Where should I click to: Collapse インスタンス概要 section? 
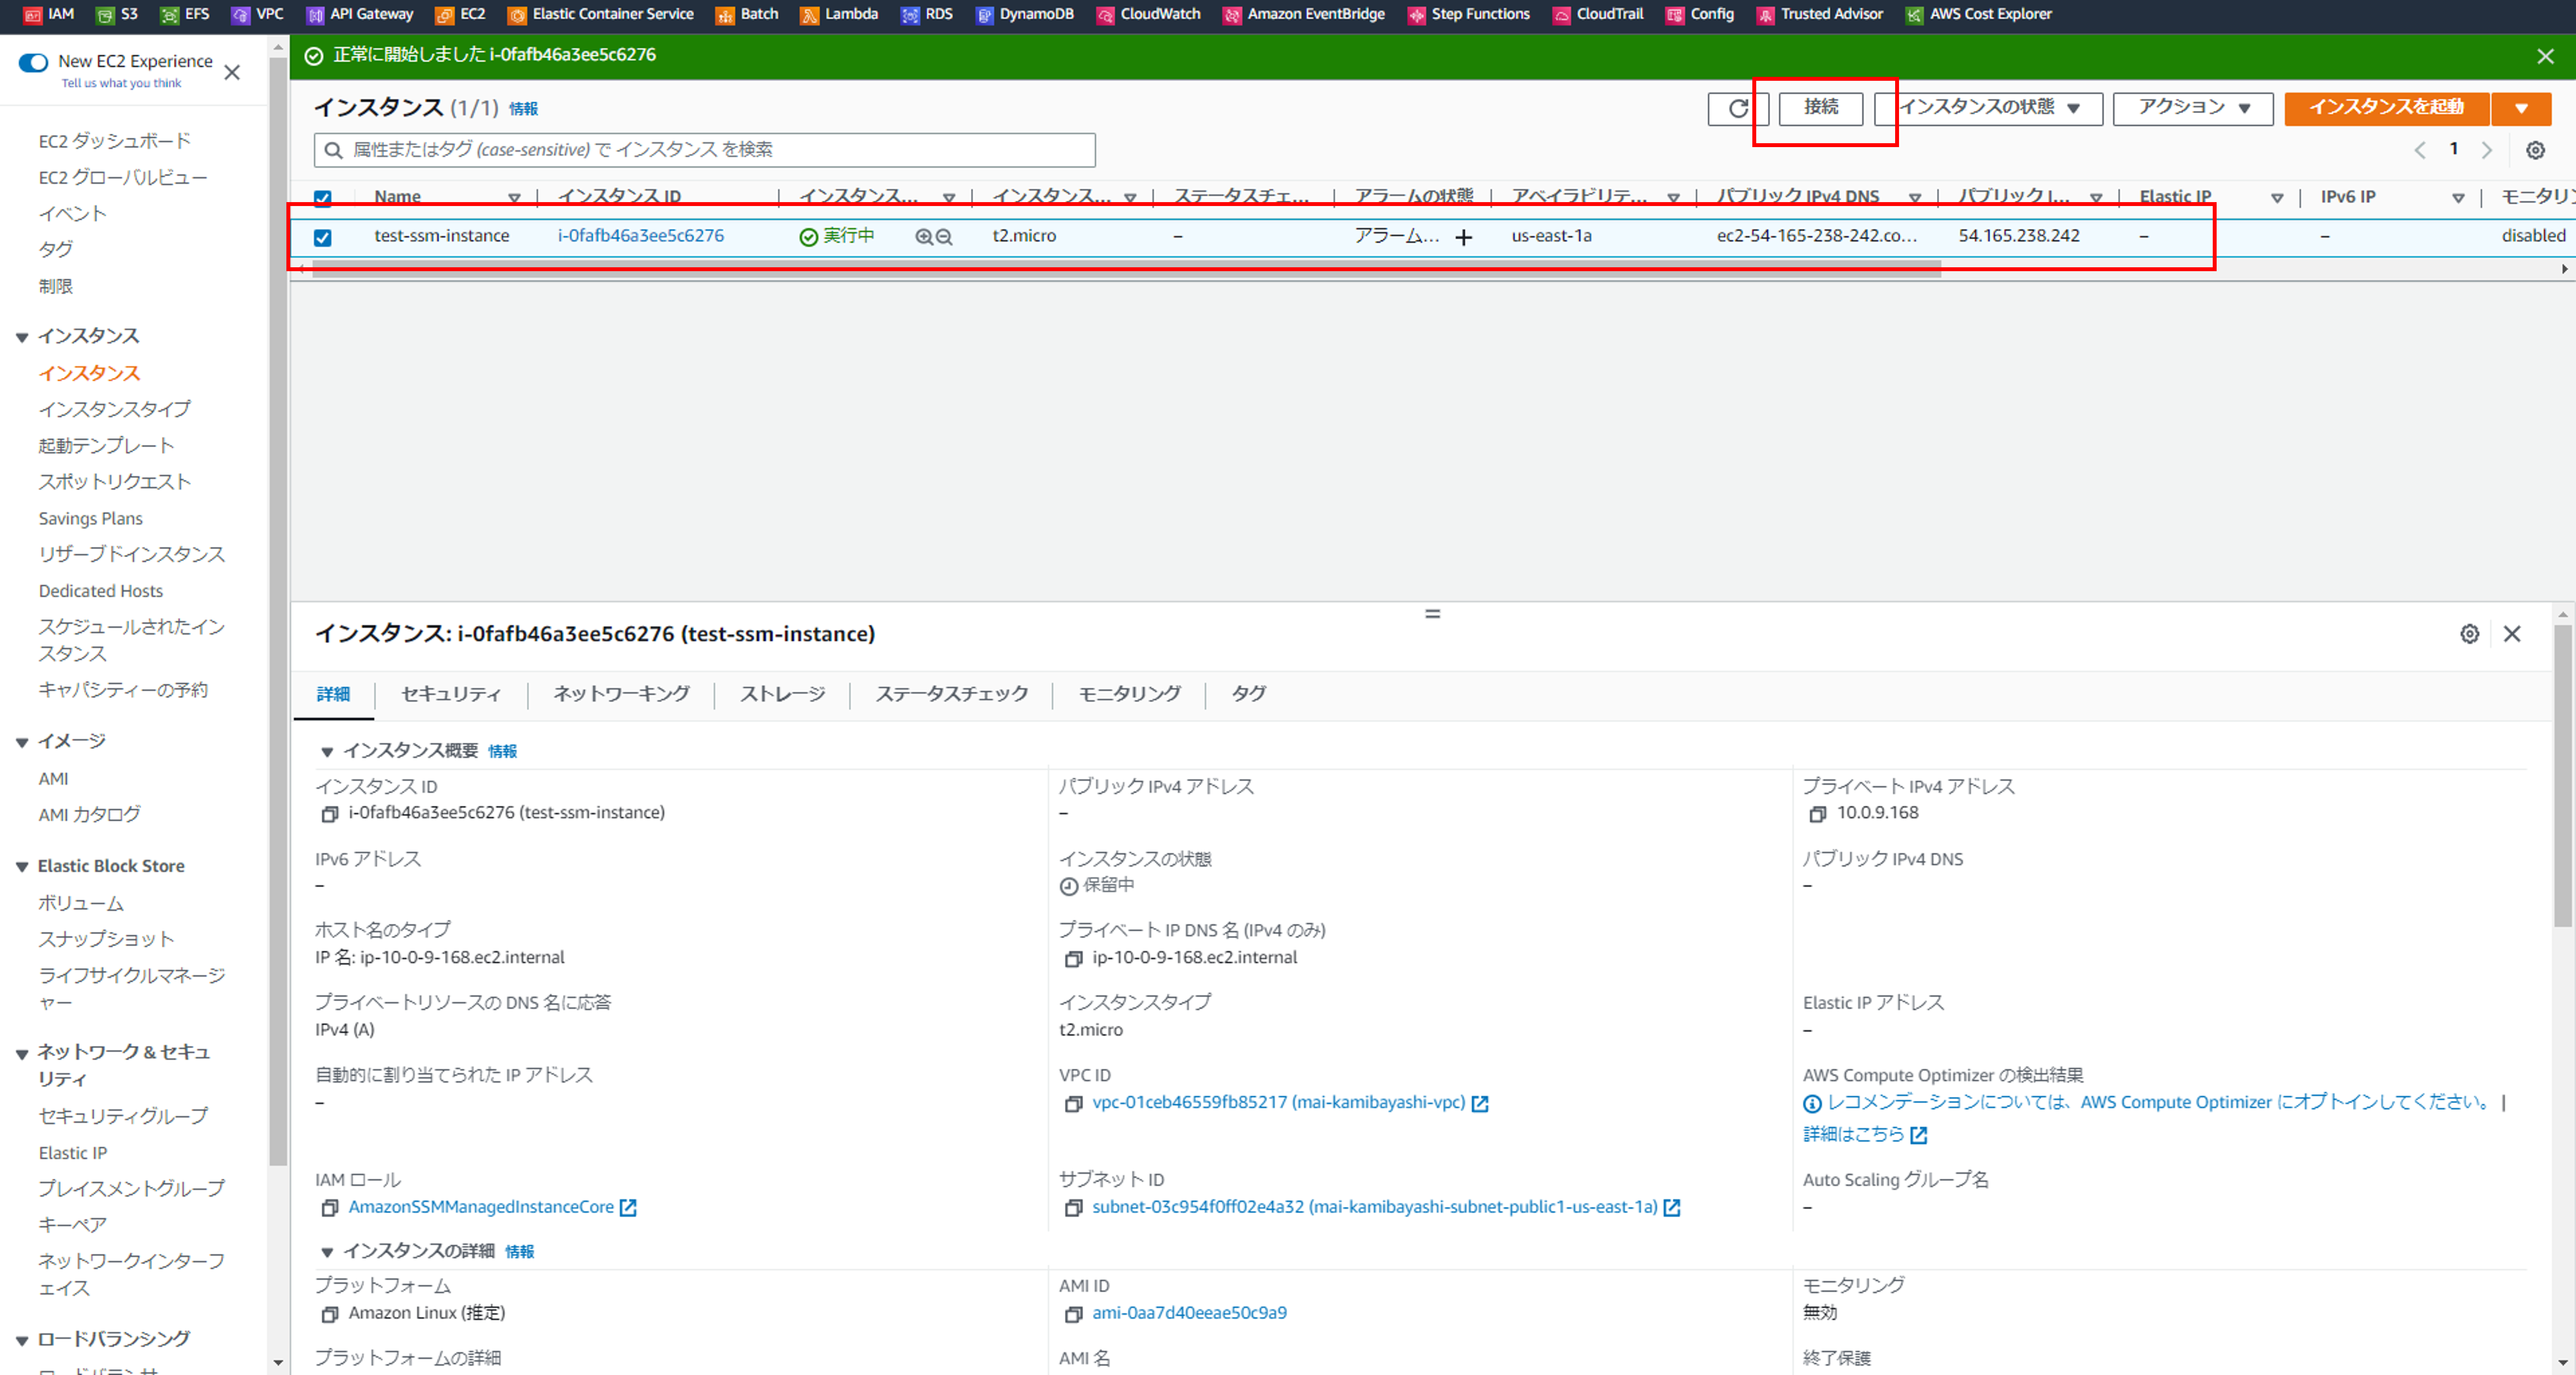pos(326,751)
